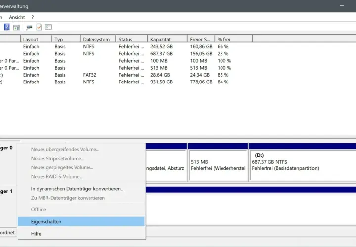Viewport: 356px width, 247px height.
Task: Select Neues Stripesetvolume entry
Action: coord(81,159)
